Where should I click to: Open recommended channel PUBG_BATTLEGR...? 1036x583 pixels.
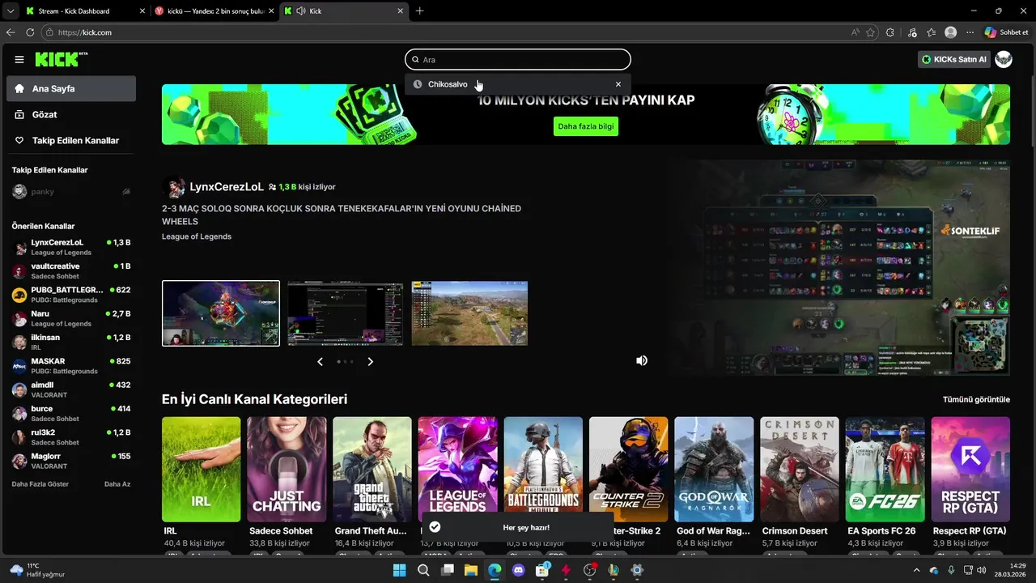point(71,295)
